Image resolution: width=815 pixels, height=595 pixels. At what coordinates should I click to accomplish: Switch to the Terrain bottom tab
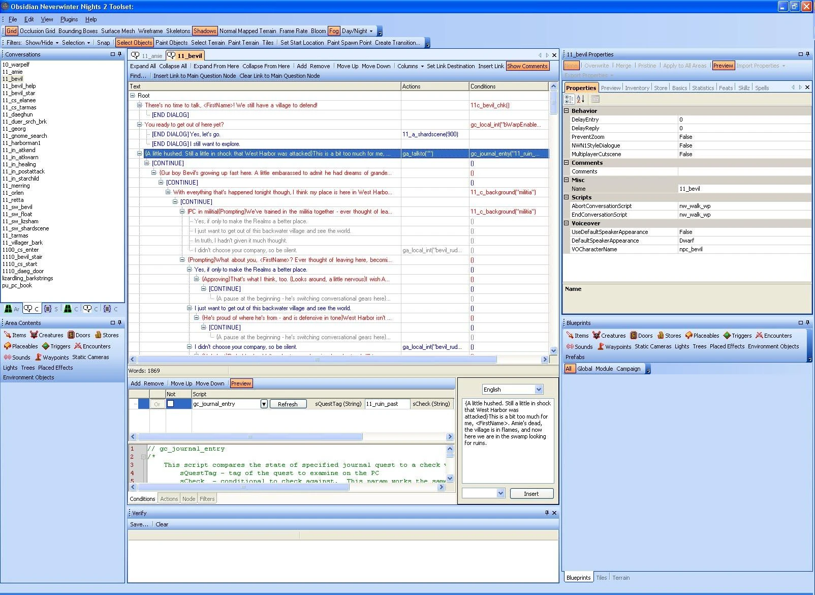tap(621, 578)
